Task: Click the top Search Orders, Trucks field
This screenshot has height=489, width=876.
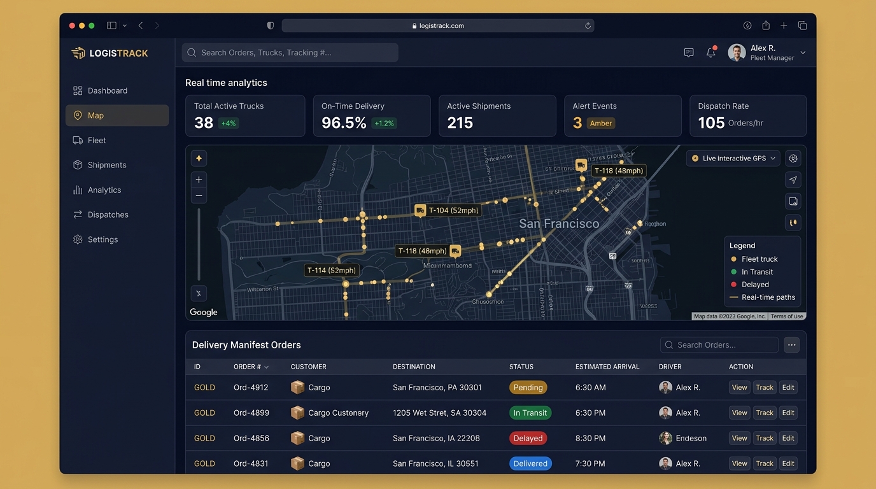Action: (290, 53)
